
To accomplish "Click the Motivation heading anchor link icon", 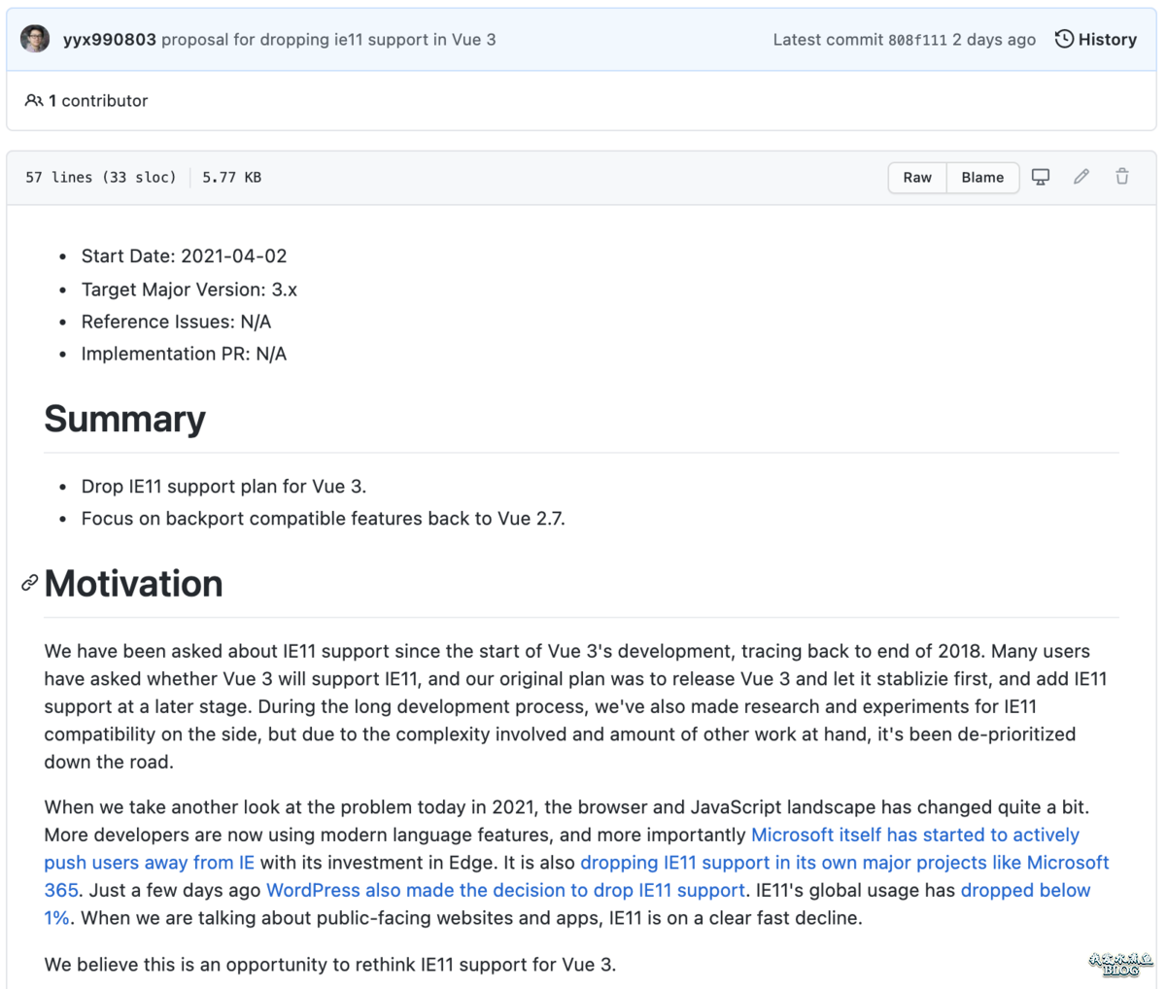I will pos(30,583).
